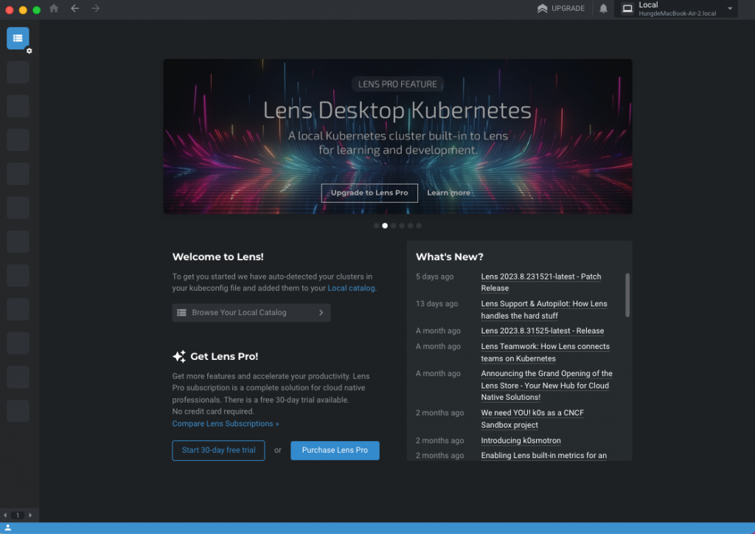The height and width of the screenshot is (534, 755).
Task: Click the hotbar number 1 indicator
Action: coord(18,516)
